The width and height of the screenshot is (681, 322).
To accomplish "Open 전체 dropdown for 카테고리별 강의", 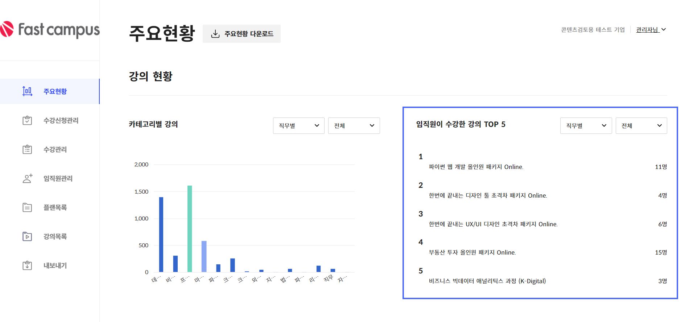I will coord(354,125).
